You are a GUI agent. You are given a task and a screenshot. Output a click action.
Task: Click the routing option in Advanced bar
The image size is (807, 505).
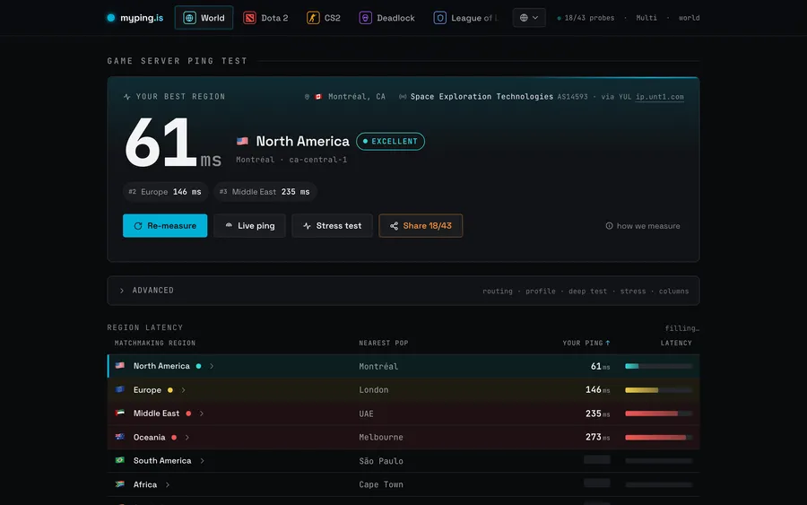pyautogui.click(x=497, y=292)
